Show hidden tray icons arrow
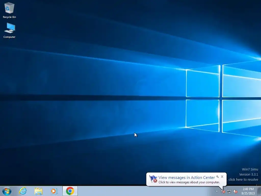Image resolution: width=261 pixels, height=196 pixels. pos(217,191)
